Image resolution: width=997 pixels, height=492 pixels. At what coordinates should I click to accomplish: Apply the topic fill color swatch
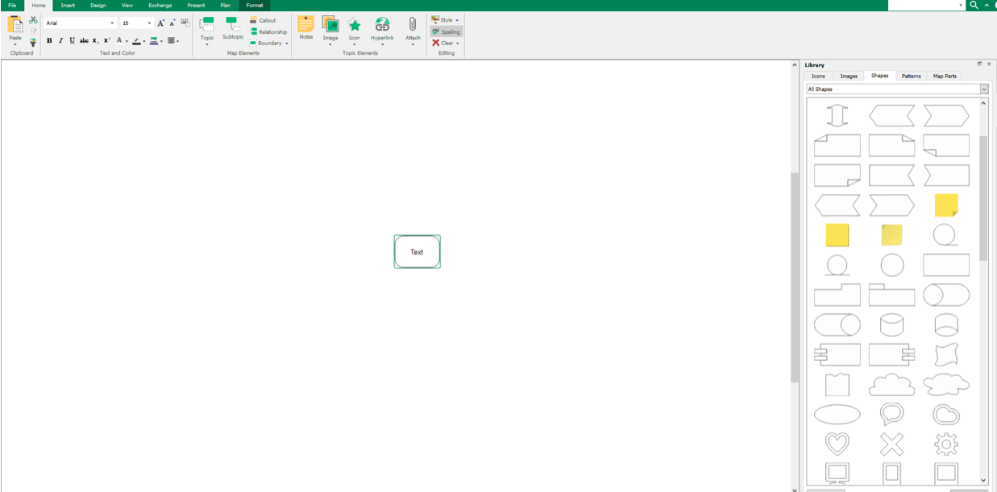153,40
